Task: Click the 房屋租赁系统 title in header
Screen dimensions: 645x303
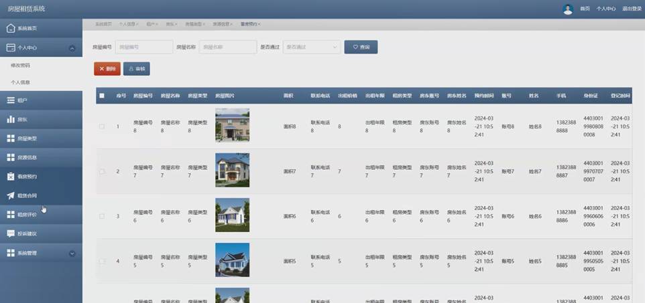Action: (x=27, y=9)
